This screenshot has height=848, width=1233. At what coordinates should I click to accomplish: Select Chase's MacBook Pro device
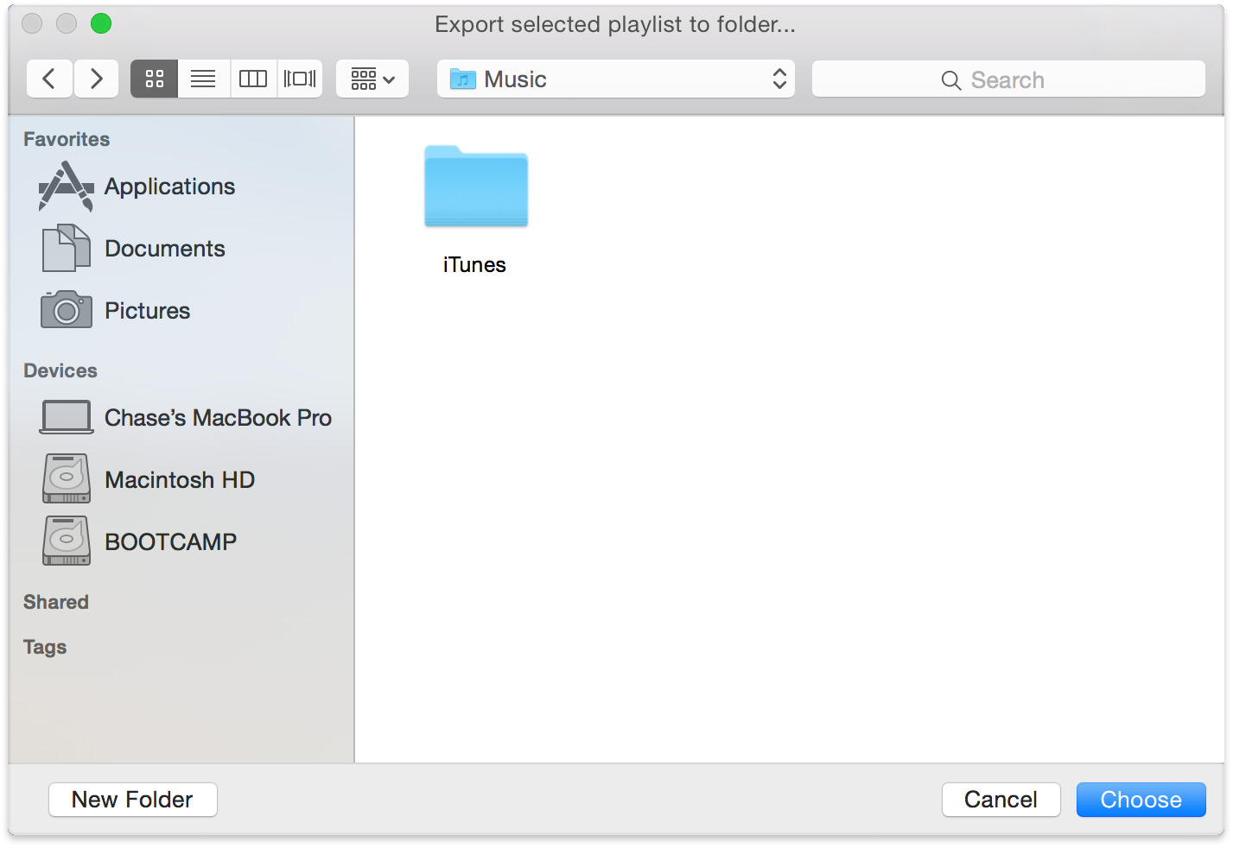218,418
